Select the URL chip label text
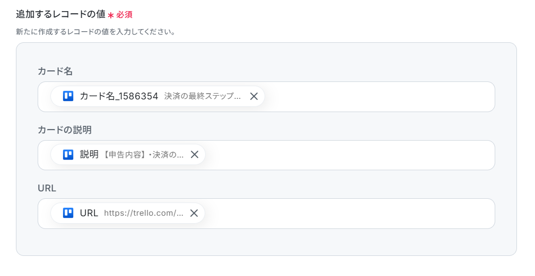This screenshot has height=276, width=535. [89, 213]
